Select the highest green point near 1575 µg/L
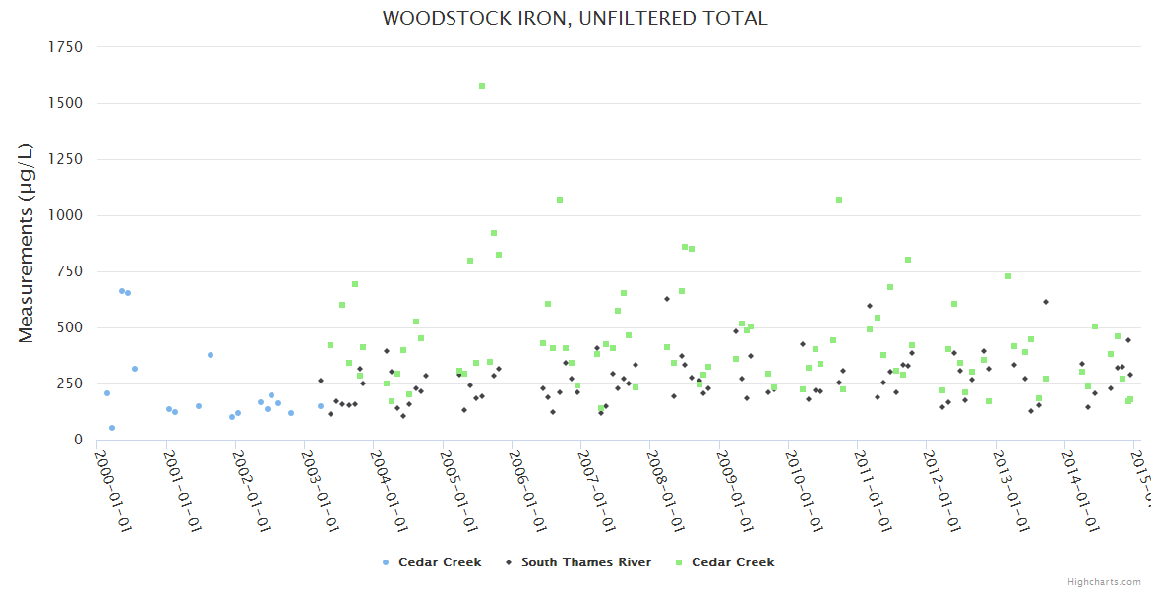 (482, 86)
